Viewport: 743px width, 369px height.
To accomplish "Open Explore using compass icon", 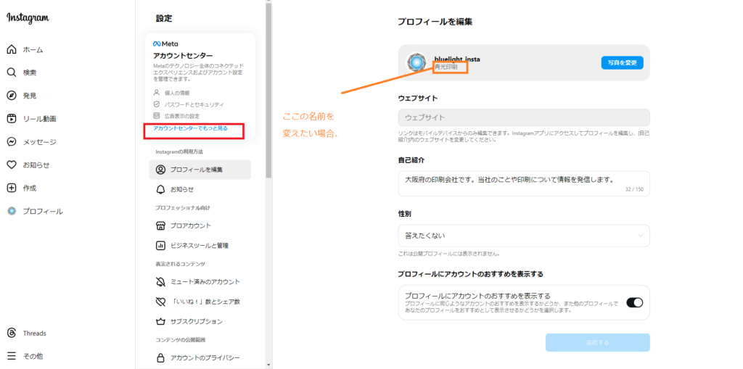I will click(12, 96).
